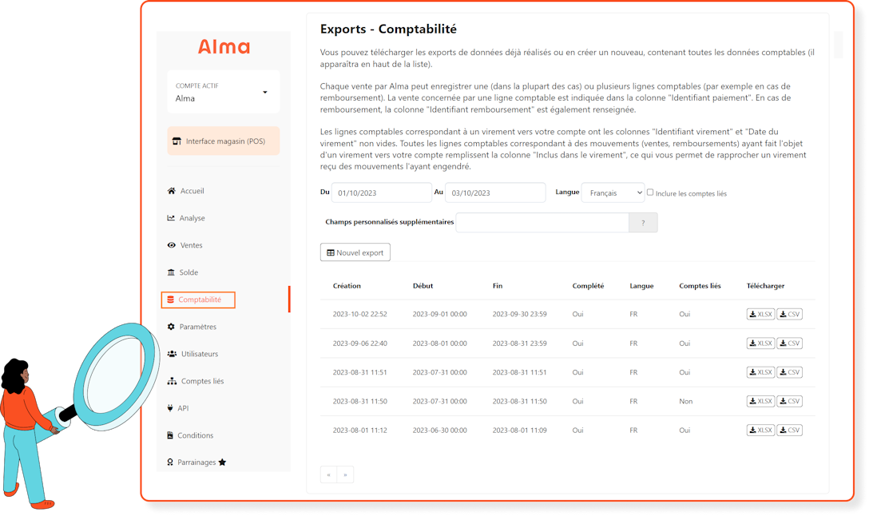Click the Télécharger column header
This screenshot has width=869, height=516.
click(x=765, y=285)
